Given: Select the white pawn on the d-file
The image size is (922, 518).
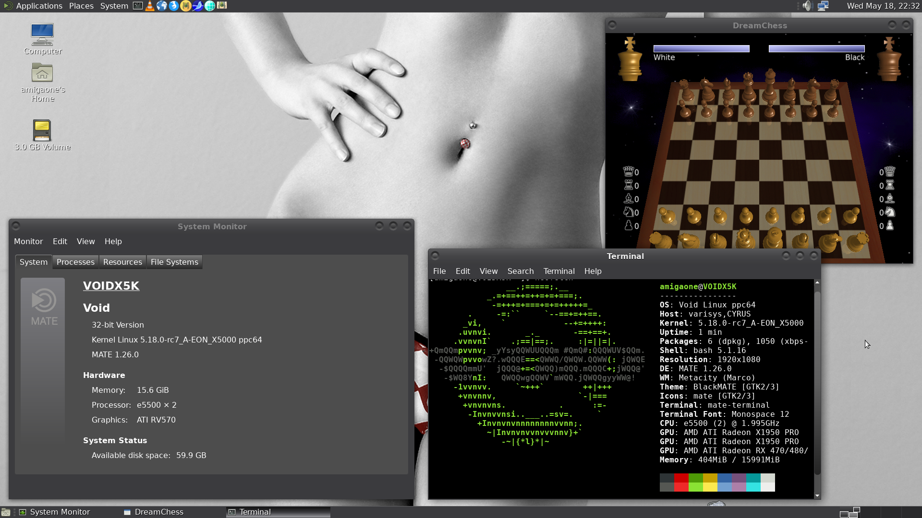Looking at the screenshot, I should point(746,215).
